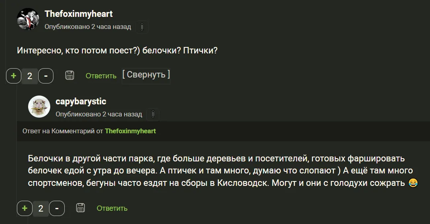Image resolution: width=430 pixels, height=224 pixels.
Task: Click the capybarystic user avatar
Action: 39,107
